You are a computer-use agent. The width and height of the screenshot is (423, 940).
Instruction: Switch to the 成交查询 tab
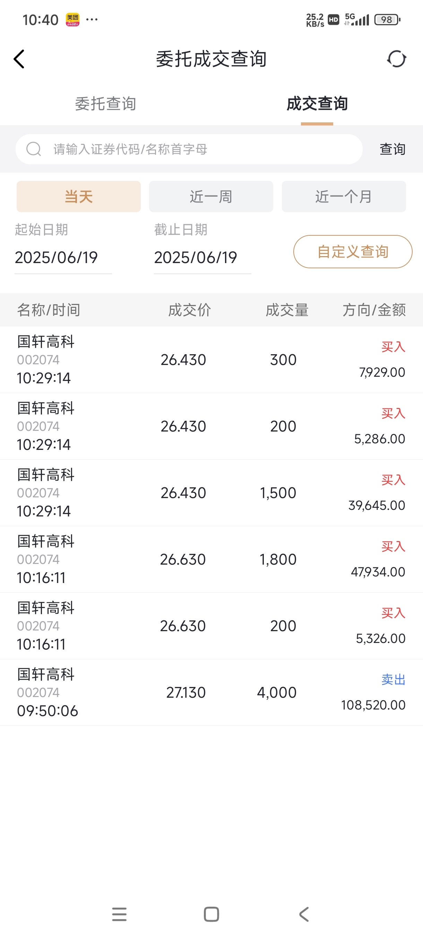[x=317, y=104]
